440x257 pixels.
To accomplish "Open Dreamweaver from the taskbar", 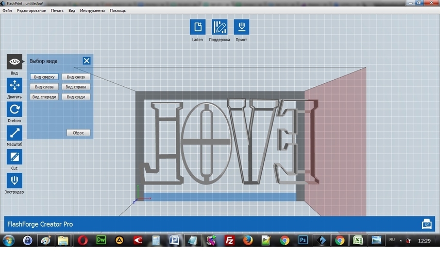I will coord(101,240).
